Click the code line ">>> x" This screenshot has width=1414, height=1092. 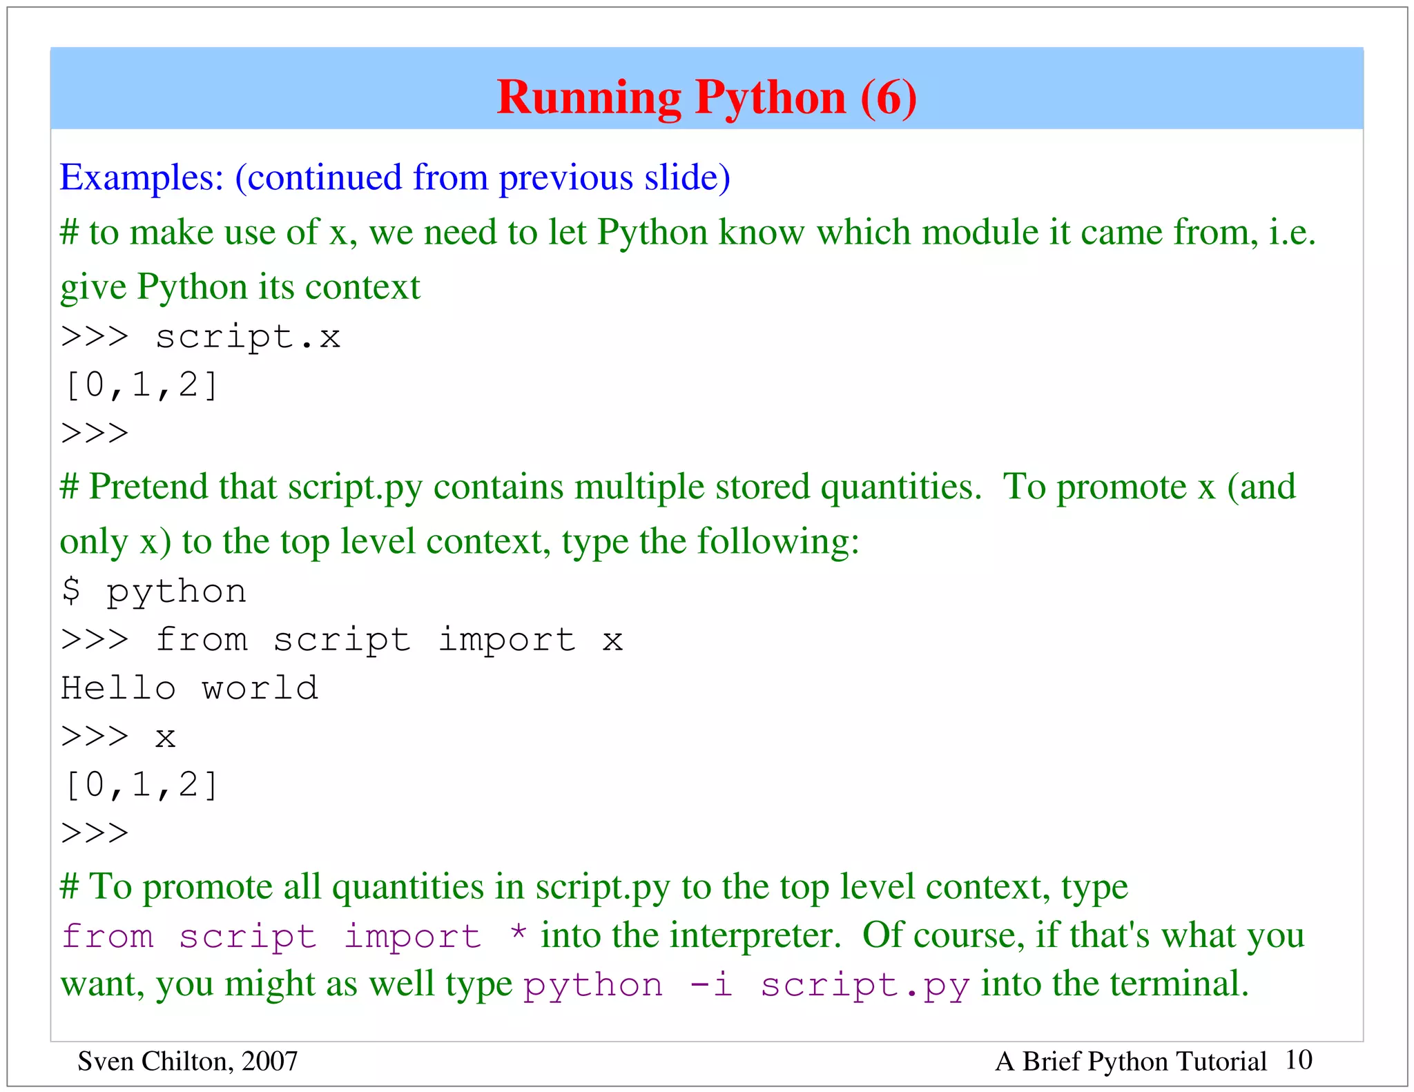(118, 737)
